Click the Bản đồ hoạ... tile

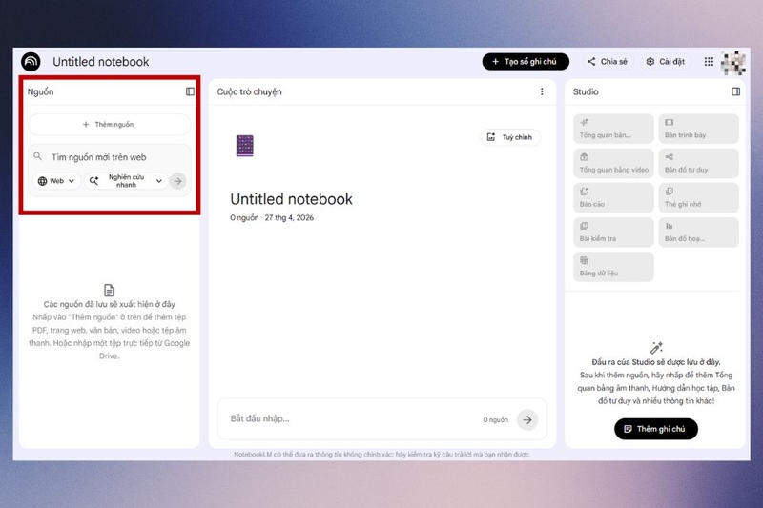[698, 232]
